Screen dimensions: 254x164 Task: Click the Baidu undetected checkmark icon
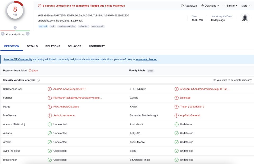tap(176, 151)
